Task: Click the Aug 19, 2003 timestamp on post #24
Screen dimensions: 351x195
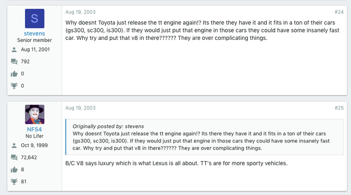Action: coord(80,12)
